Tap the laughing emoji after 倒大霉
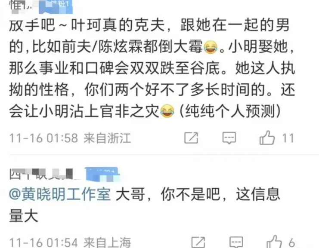This screenshot has height=248, width=319. 211,47
